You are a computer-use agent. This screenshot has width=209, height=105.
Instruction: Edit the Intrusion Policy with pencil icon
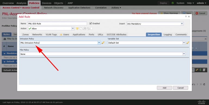point(103,43)
